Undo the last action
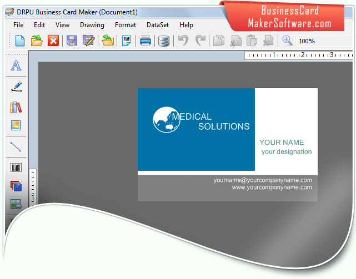This screenshot has width=356, height=279. coord(183,40)
